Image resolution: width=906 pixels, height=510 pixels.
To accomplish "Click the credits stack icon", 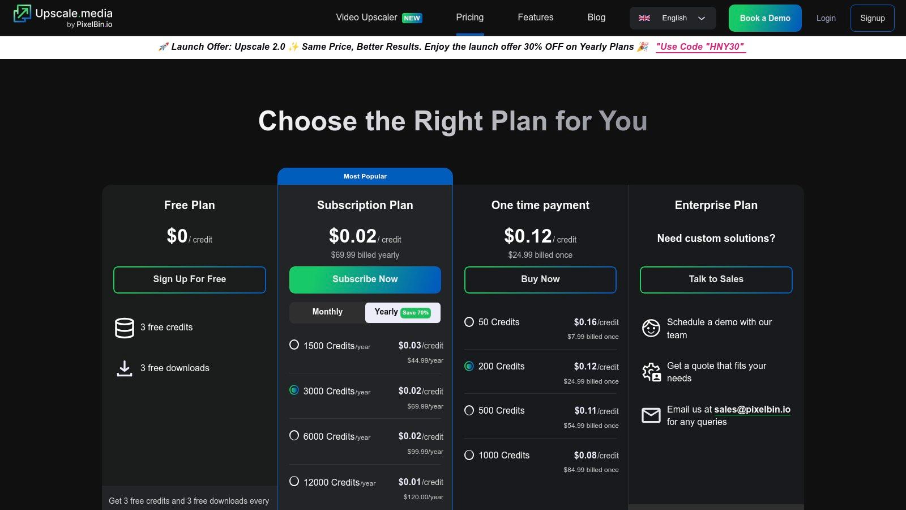I will [125, 328].
